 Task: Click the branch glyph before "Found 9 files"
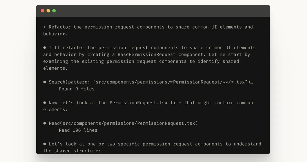[52, 89]
